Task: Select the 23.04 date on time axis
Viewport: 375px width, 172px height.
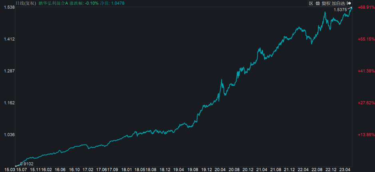Action: pyautogui.click(x=346, y=169)
